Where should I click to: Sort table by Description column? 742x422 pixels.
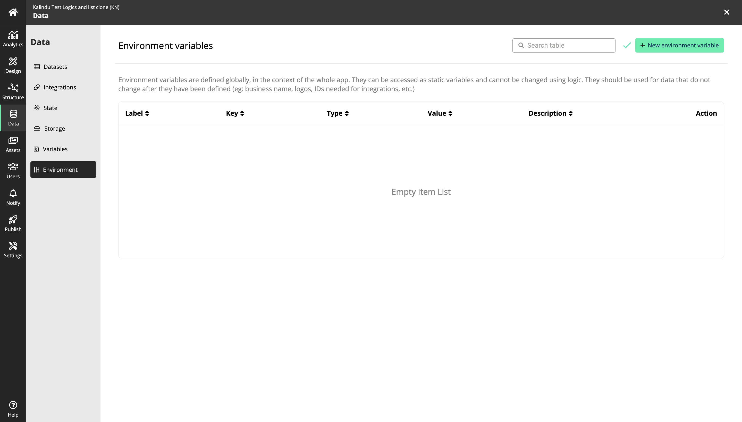click(x=550, y=113)
